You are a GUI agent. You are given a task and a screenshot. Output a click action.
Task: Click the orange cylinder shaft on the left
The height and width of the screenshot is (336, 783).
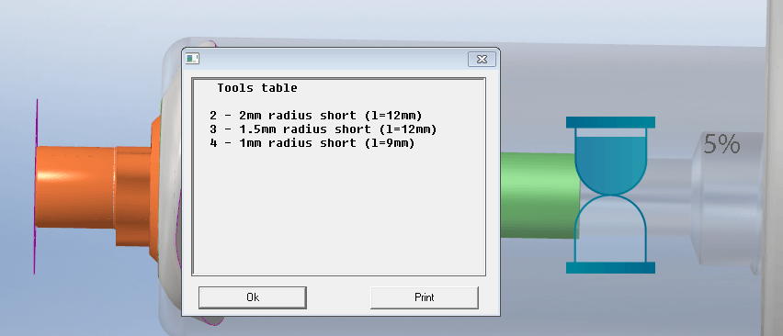pos(75,187)
